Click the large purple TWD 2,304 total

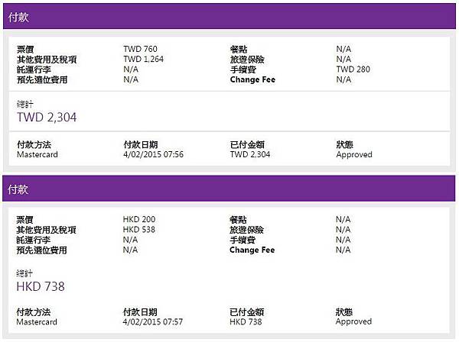pyautogui.click(x=47, y=117)
